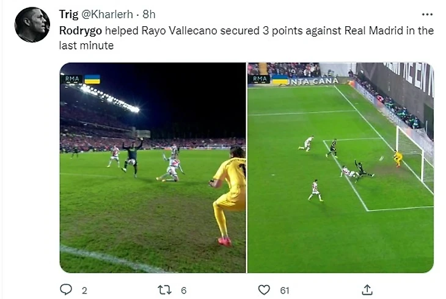Open the three-dot more options menu
Screen dimensions: 446x299
click(427, 15)
